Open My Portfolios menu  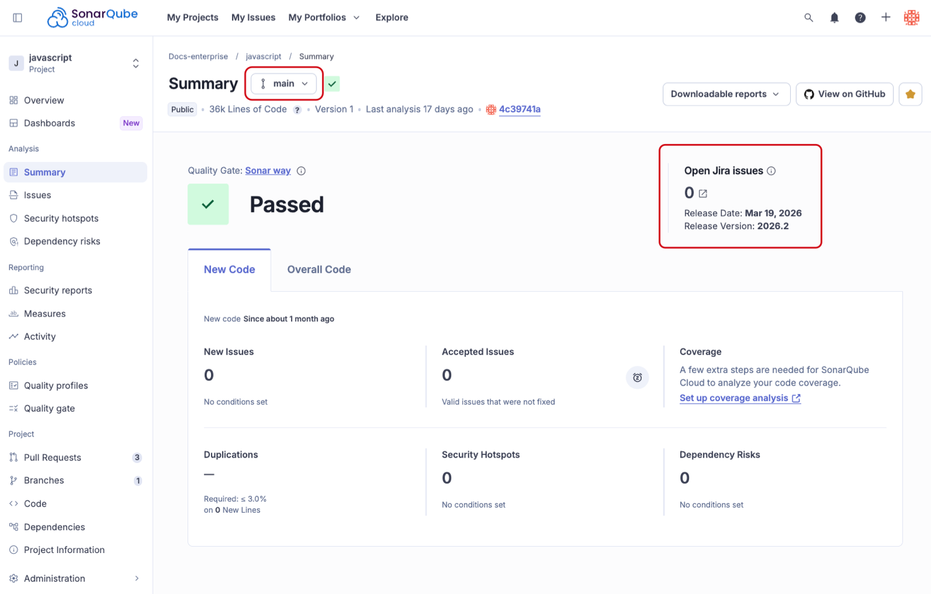coord(323,17)
